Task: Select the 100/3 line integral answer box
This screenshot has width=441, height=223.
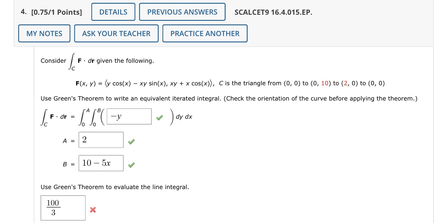Action: click(x=63, y=208)
